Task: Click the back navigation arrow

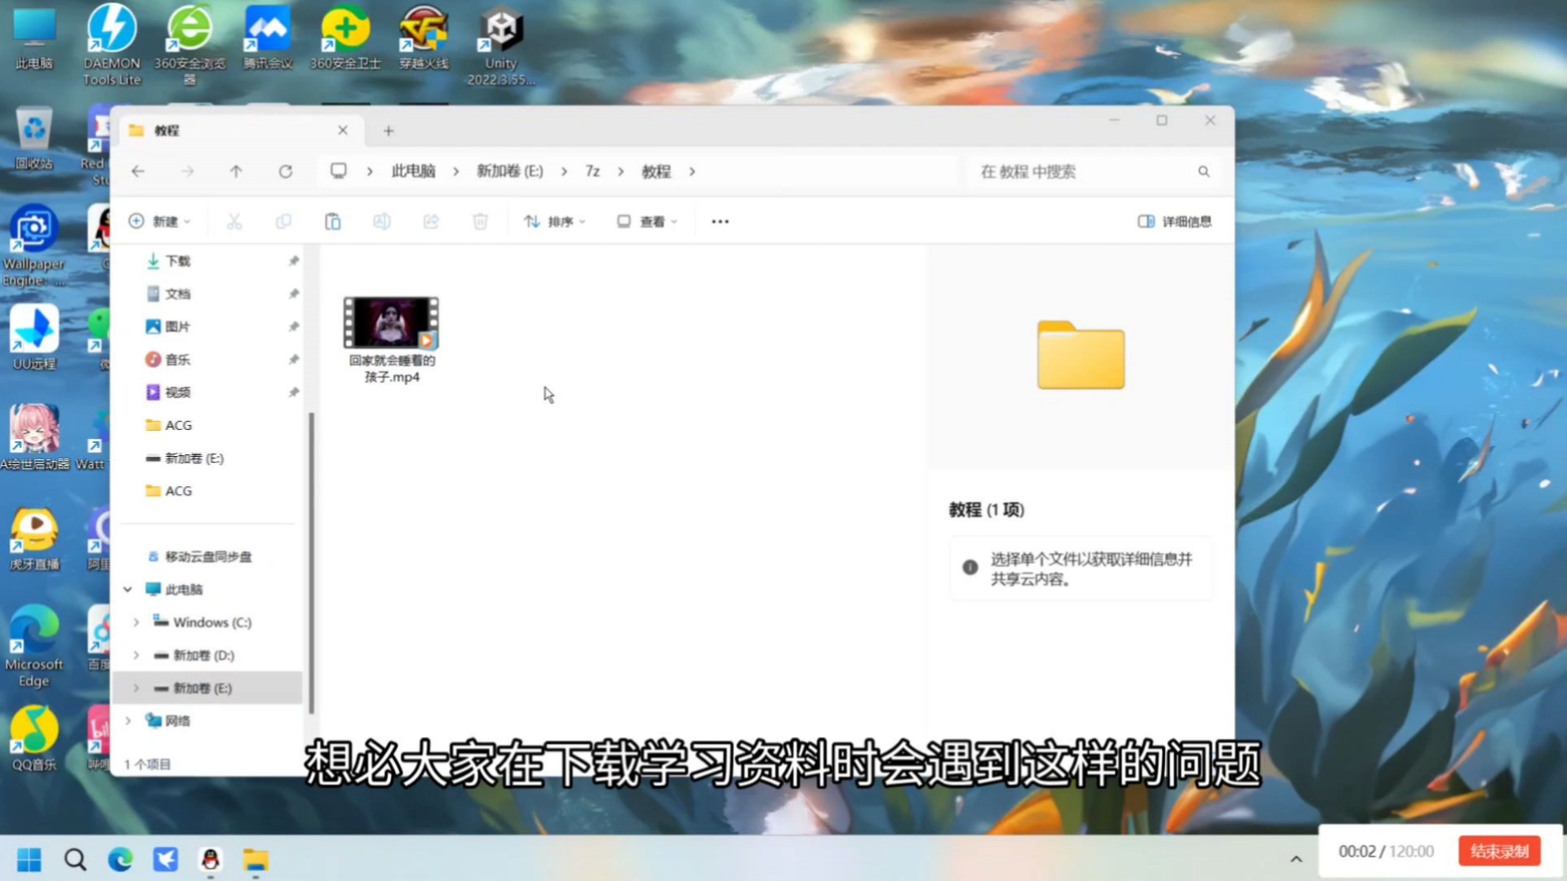Action: pos(138,171)
